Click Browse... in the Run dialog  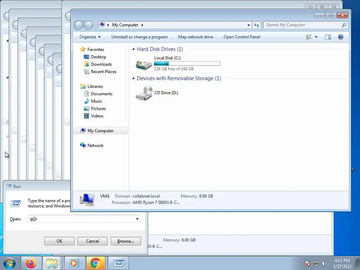click(x=126, y=241)
